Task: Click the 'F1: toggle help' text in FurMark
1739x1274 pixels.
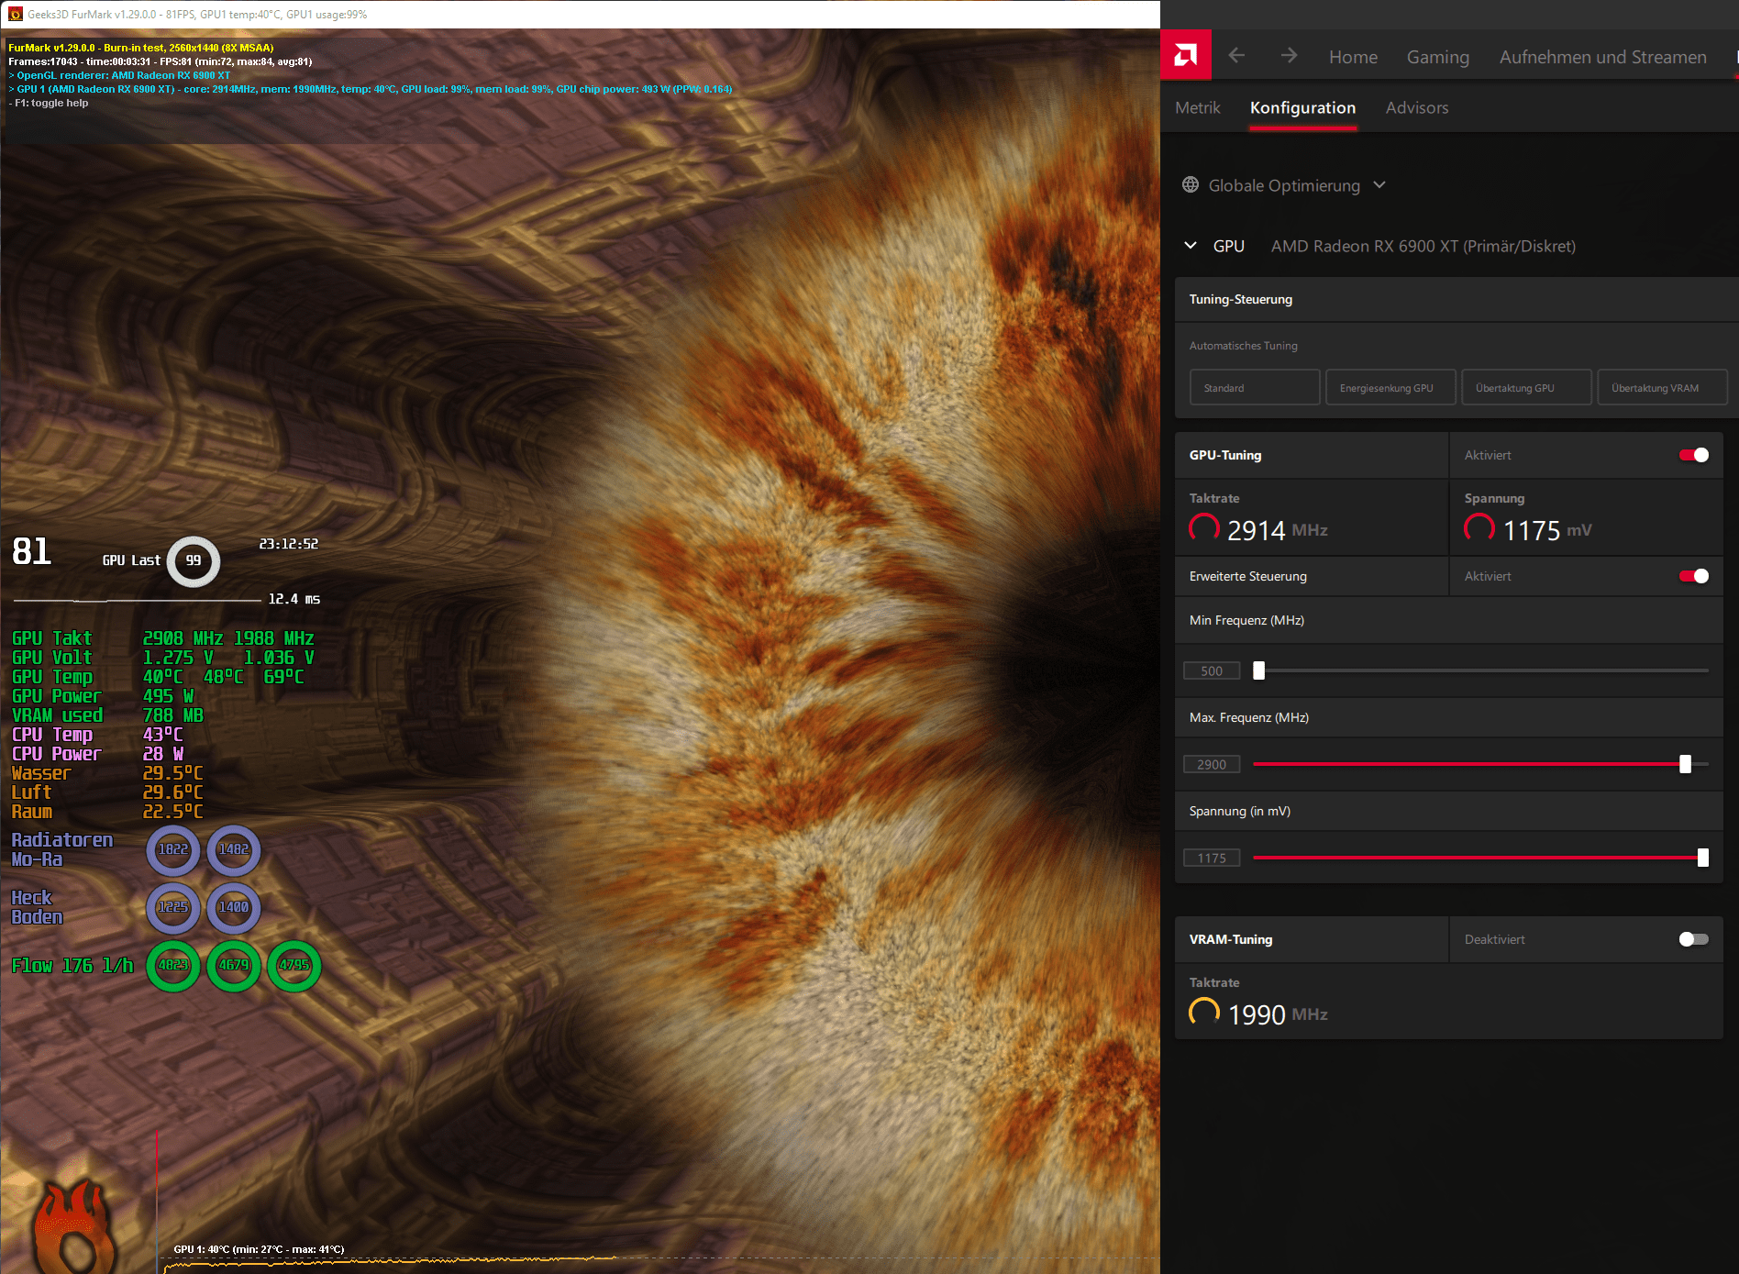Action: pyautogui.click(x=51, y=103)
